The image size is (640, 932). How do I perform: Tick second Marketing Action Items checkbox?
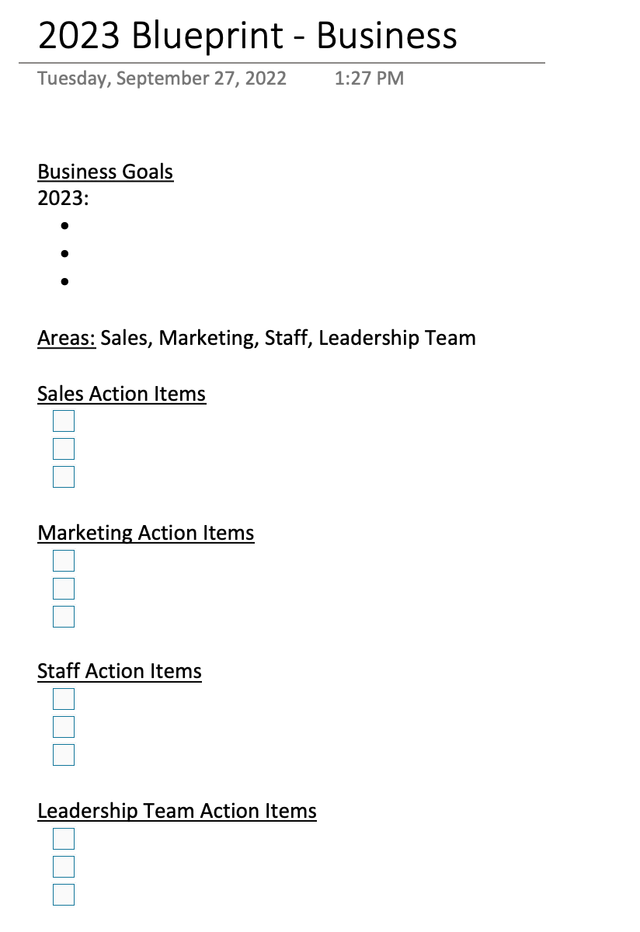tap(64, 589)
